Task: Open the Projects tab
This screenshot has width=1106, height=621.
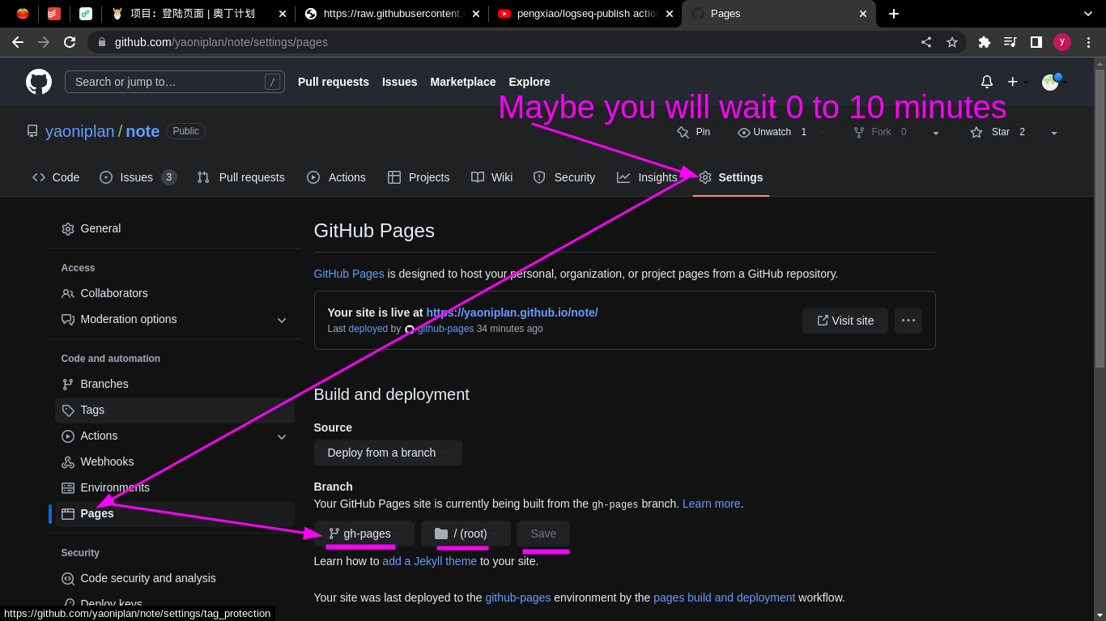Action: click(419, 177)
